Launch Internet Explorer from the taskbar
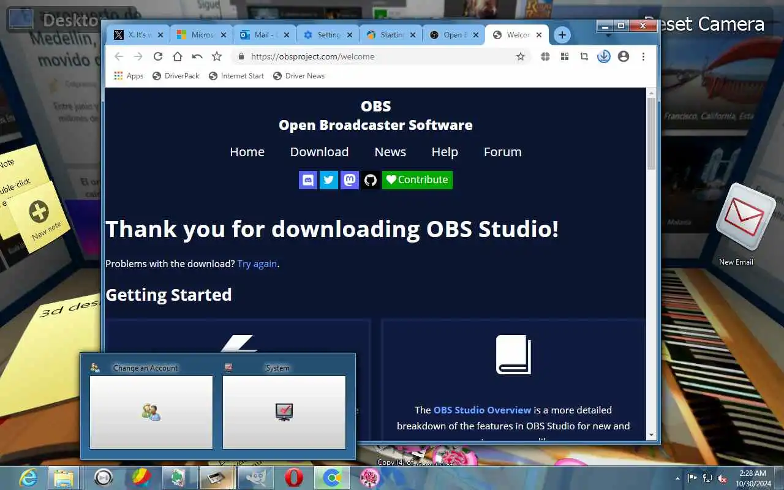This screenshot has height=490, width=784. (28, 478)
